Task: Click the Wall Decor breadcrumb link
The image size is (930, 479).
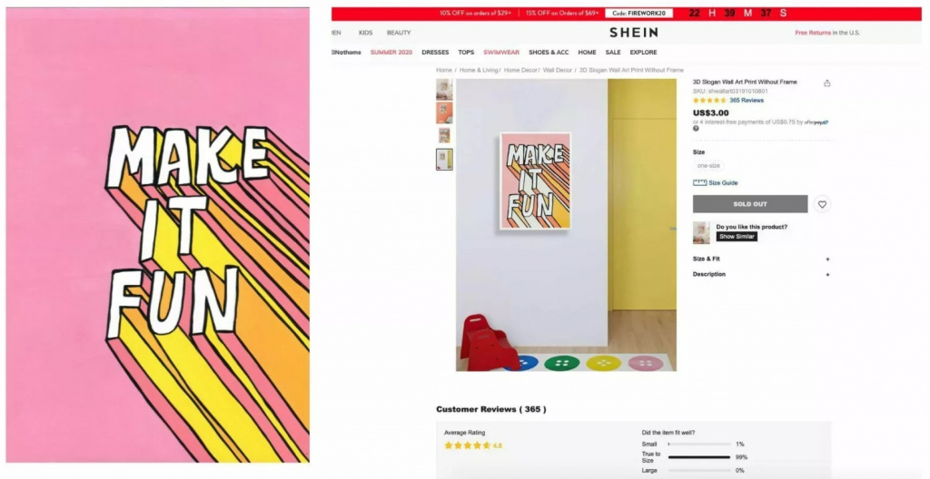Action: tap(558, 70)
